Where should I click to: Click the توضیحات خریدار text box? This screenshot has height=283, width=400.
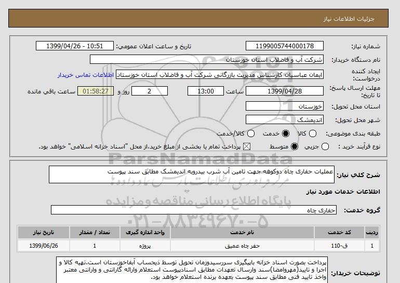click(x=192, y=270)
